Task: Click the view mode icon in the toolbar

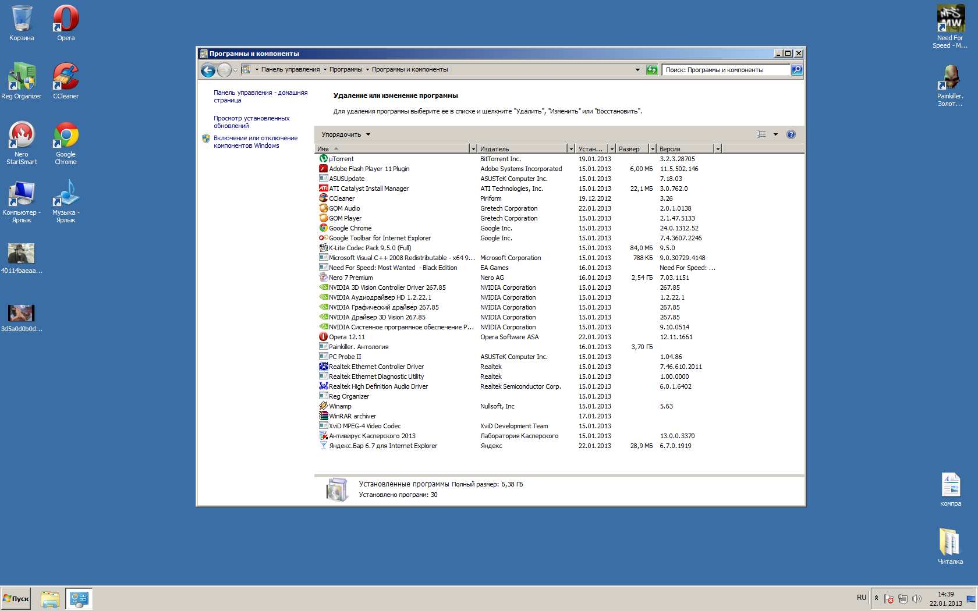Action: click(x=761, y=134)
